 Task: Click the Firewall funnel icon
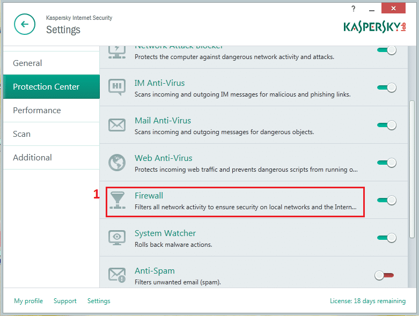coord(117,200)
